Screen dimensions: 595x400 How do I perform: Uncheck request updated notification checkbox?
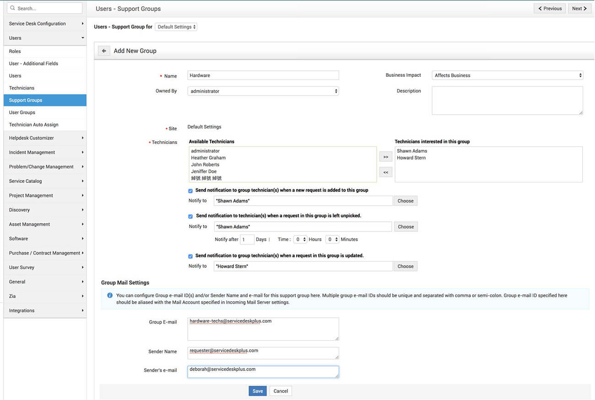click(190, 256)
